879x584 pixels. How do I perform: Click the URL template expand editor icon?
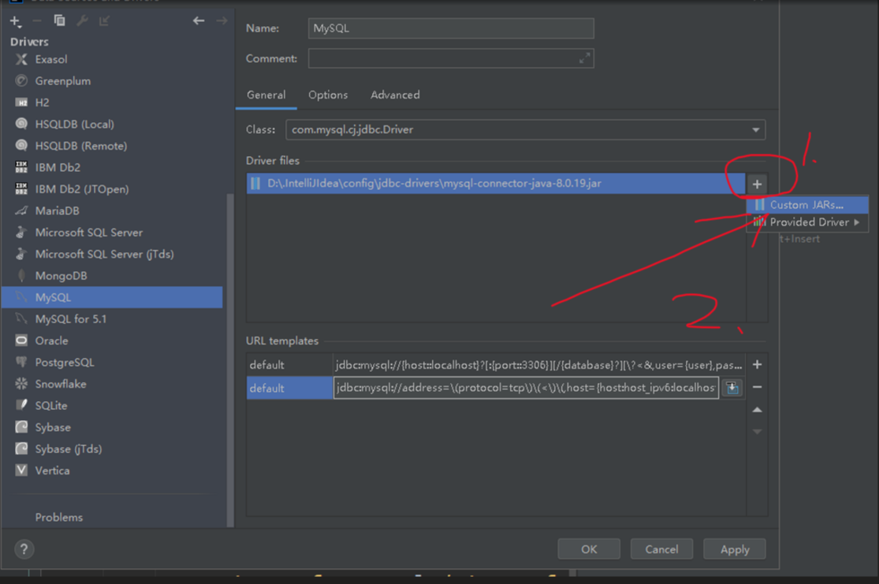732,389
